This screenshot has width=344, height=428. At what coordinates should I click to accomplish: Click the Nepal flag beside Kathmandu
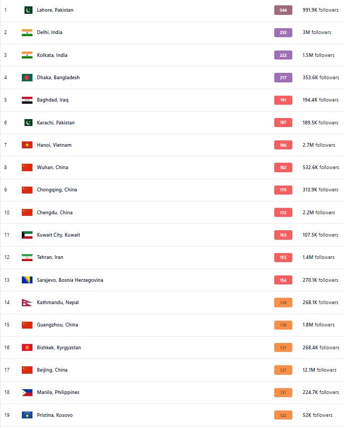[x=26, y=303]
